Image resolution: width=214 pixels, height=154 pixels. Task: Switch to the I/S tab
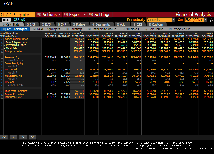point(31,24)
